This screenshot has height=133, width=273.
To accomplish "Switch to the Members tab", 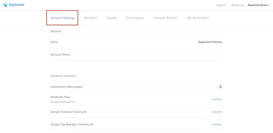I will point(91,18).
